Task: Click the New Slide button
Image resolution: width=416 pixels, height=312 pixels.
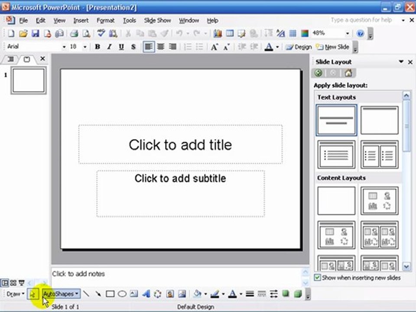Action: pos(333,47)
